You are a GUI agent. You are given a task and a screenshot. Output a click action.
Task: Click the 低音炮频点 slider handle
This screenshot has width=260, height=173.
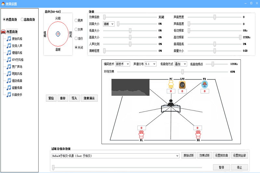[213, 64]
